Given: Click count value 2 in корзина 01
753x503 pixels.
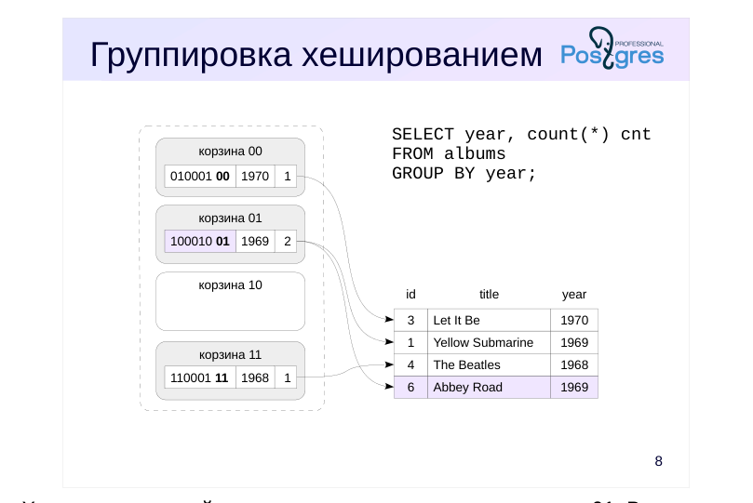Looking at the screenshot, I should click(x=287, y=241).
